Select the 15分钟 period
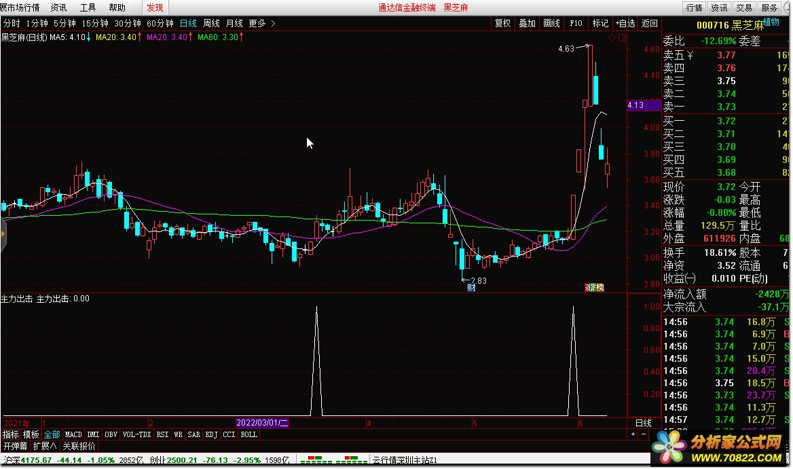The width and height of the screenshot is (793, 469). click(x=95, y=23)
